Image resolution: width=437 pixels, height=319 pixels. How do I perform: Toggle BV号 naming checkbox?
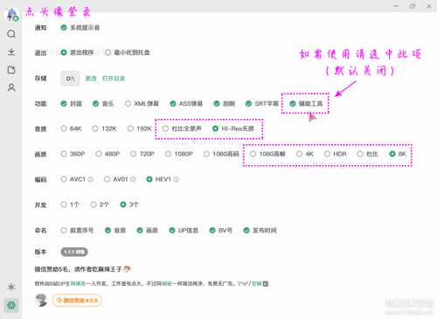click(x=212, y=230)
